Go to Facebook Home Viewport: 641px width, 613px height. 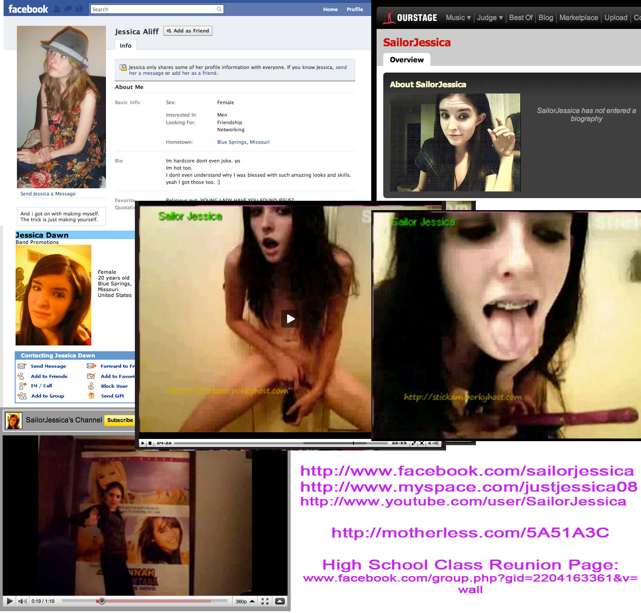330,9
